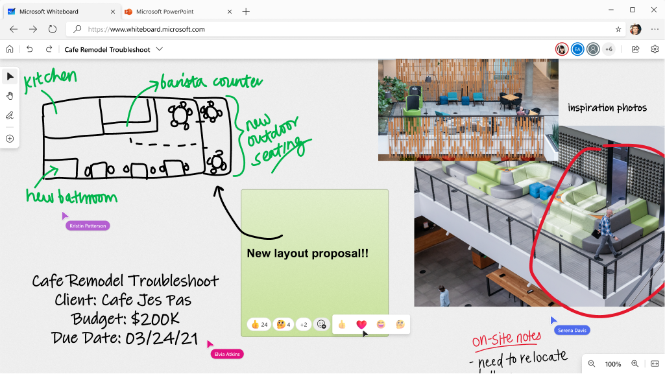Screen dimensions: 665x374
Task: Select the inspiration photos handwritten text
Action: coord(607,108)
